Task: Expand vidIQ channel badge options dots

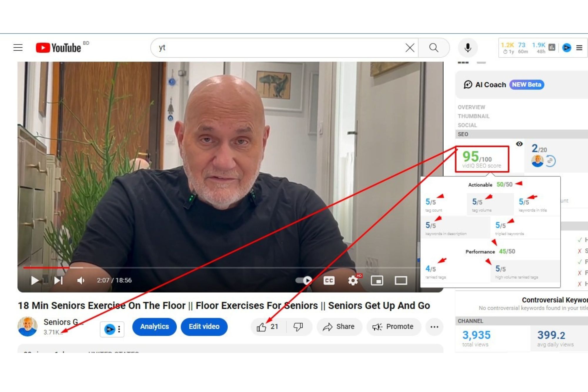Action: pyautogui.click(x=119, y=329)
